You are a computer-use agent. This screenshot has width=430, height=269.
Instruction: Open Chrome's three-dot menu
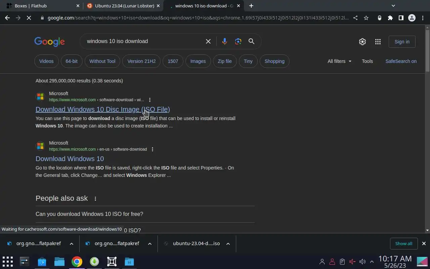coord(422,18)
